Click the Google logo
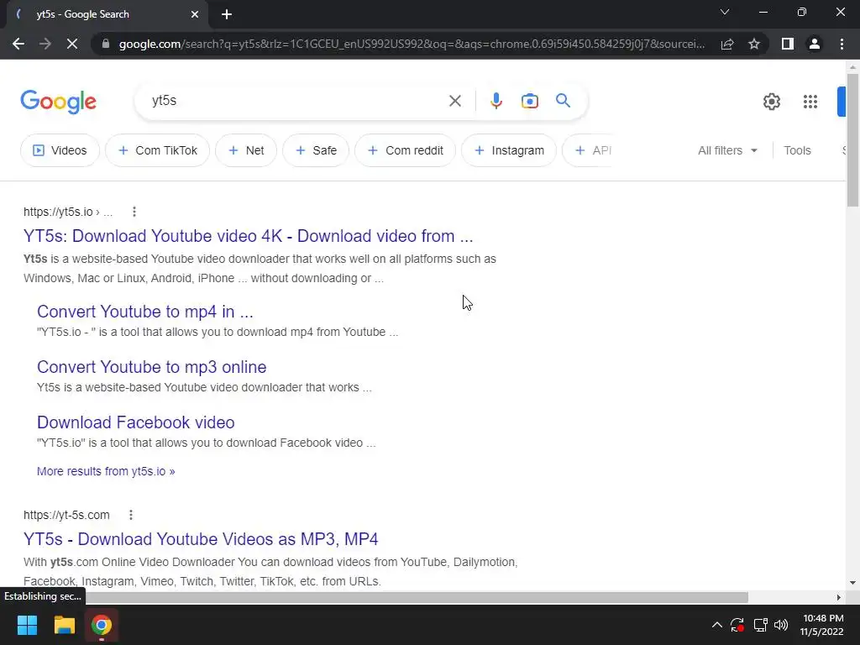 58,102
